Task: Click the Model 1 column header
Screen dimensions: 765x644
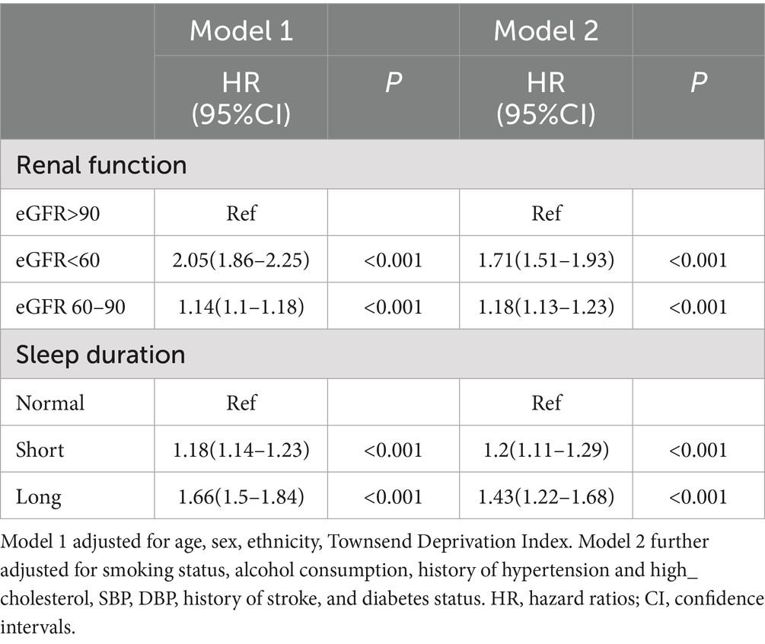Action: (241, 30)
